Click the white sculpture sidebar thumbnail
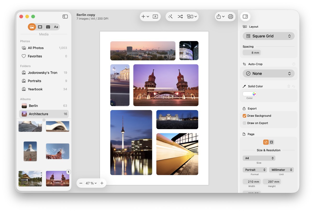Screen dimensions: 314x212 coord(30,151)
